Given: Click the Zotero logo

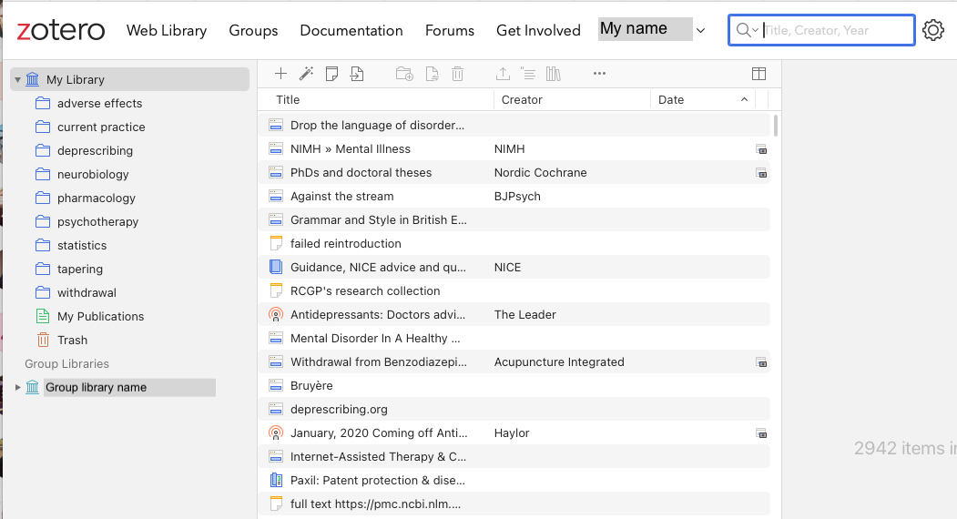Looking at the screenshot, I should pyautogui.click(x=60, y=31).
